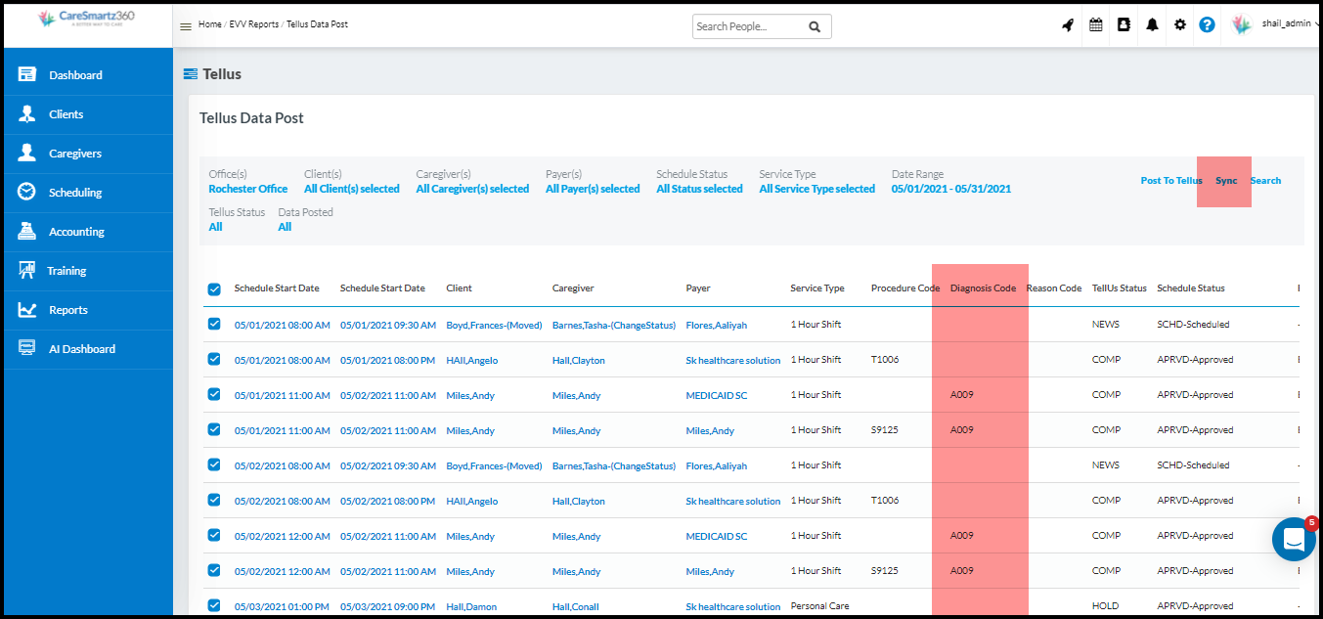Expand the All Payer(s) selected filter
The width and height of the screenshot is (1323, 619).
[x=593, y=189]
